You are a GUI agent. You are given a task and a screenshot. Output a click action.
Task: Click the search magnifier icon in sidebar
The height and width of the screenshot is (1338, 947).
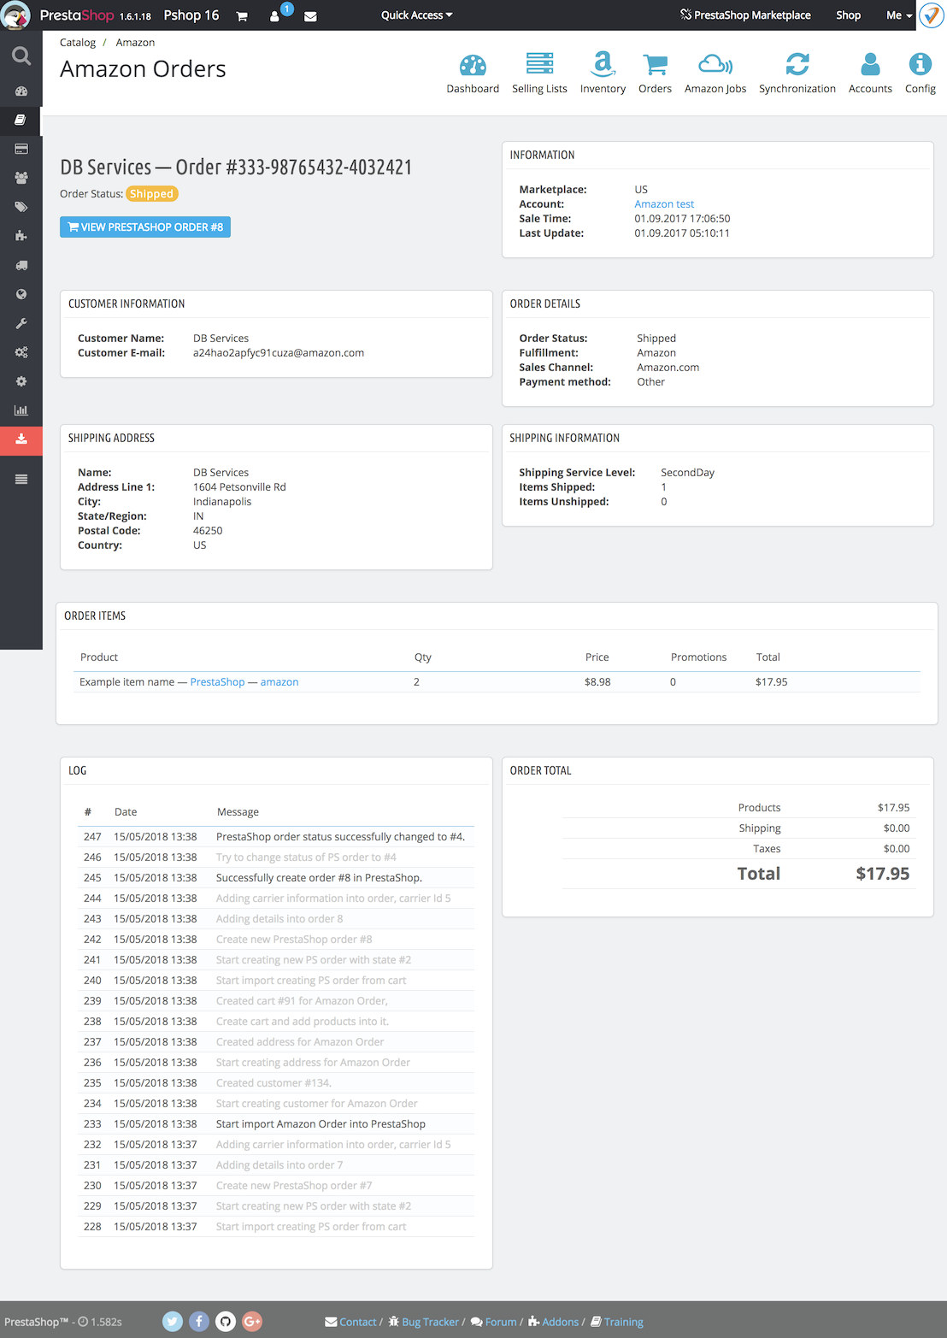pyautogui.click(x=21, y=56)
